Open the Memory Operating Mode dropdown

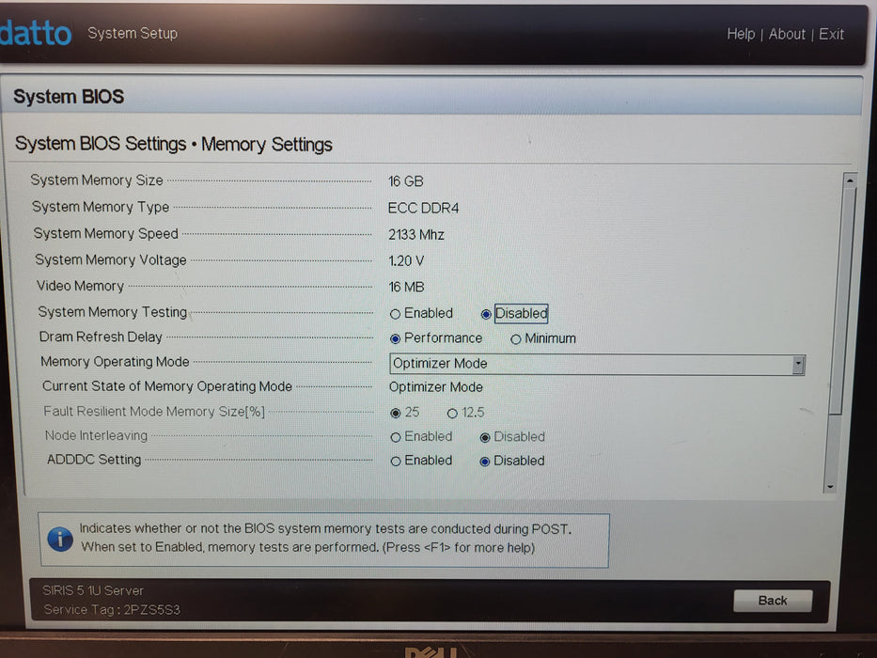point(597,365)
